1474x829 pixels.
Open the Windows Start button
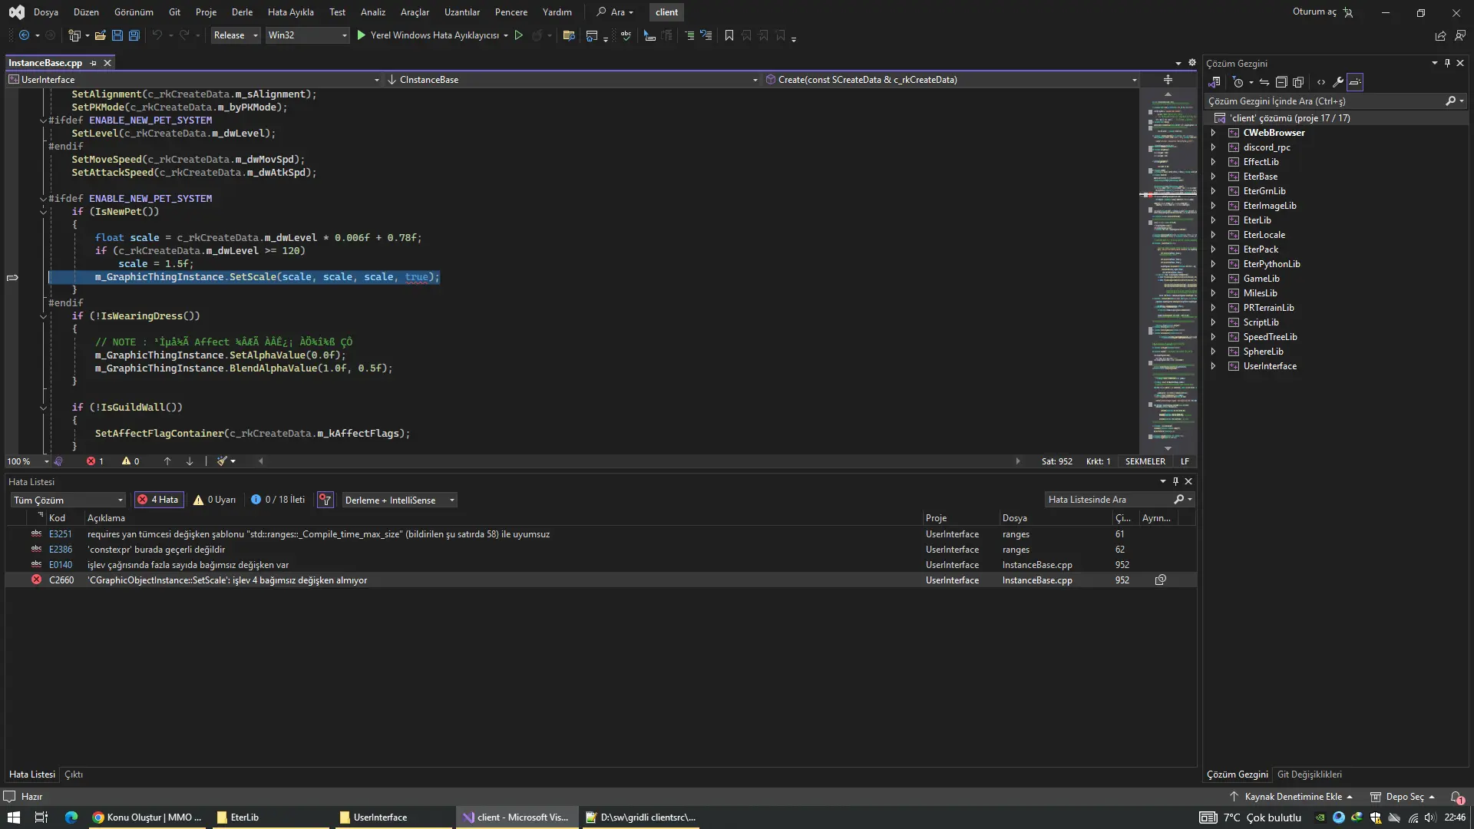(x=13, y=817)
